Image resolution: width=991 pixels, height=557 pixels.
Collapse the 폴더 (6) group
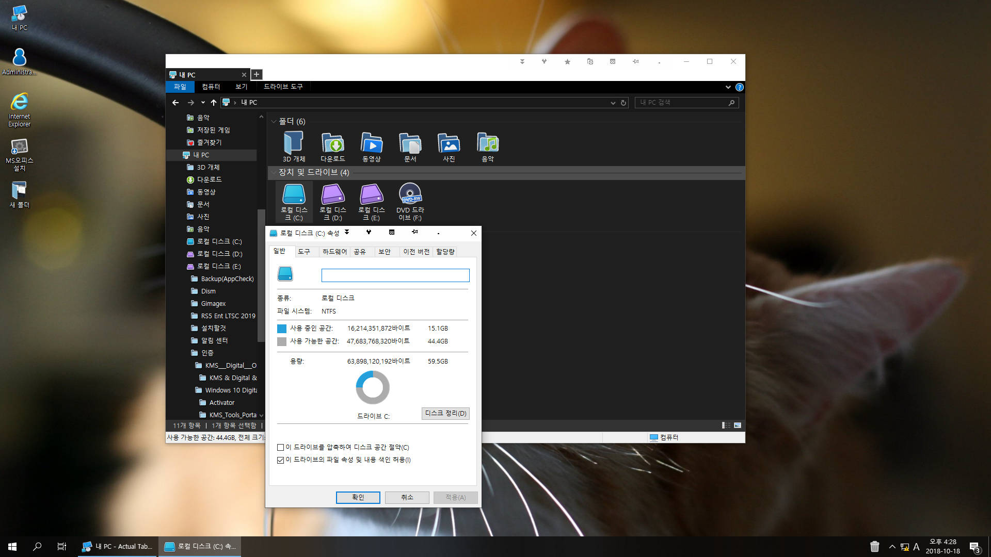[274, 122]
